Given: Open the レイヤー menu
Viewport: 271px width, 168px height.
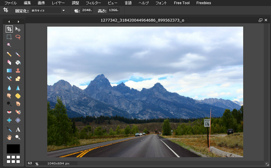Looking at the screenshot, I should (x=58, y=3).
